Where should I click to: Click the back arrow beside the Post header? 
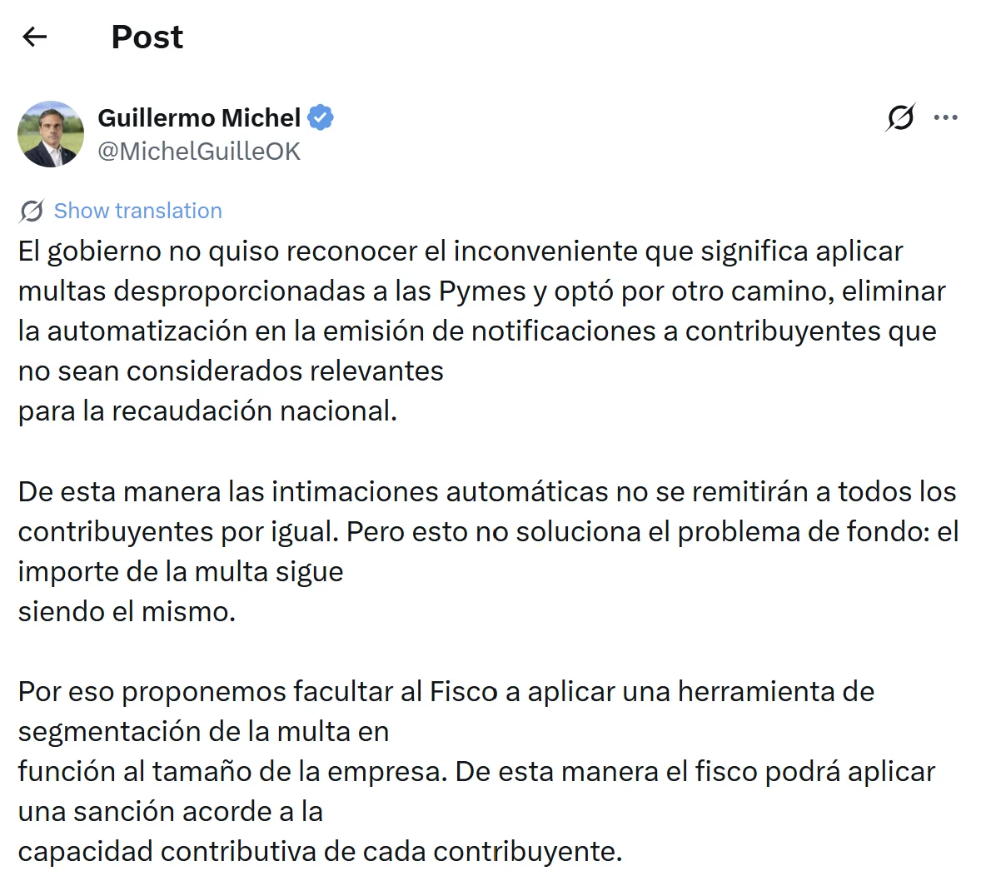point(33,37)
